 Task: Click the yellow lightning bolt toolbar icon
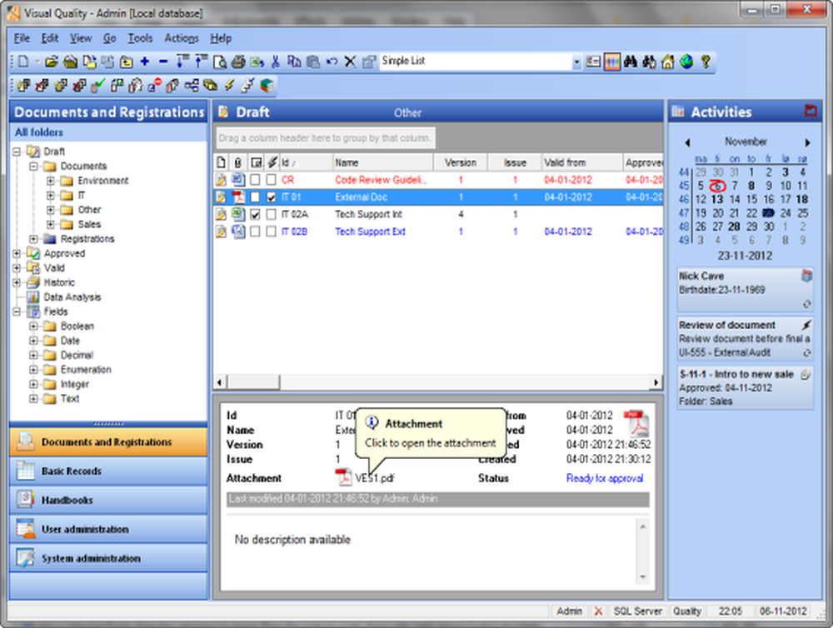[x=229, y=85]
